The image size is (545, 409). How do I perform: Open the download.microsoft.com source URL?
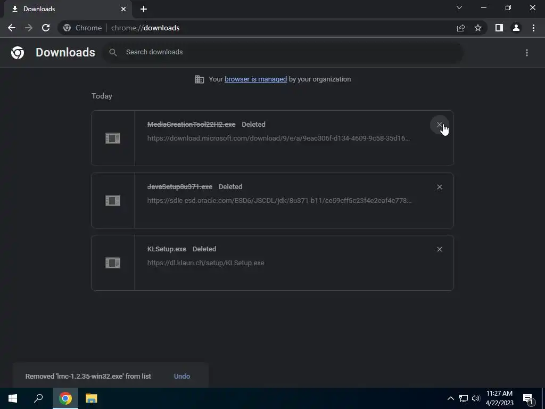[278, 138]
